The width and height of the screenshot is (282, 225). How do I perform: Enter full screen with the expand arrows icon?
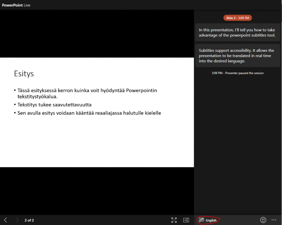(174, 220)
